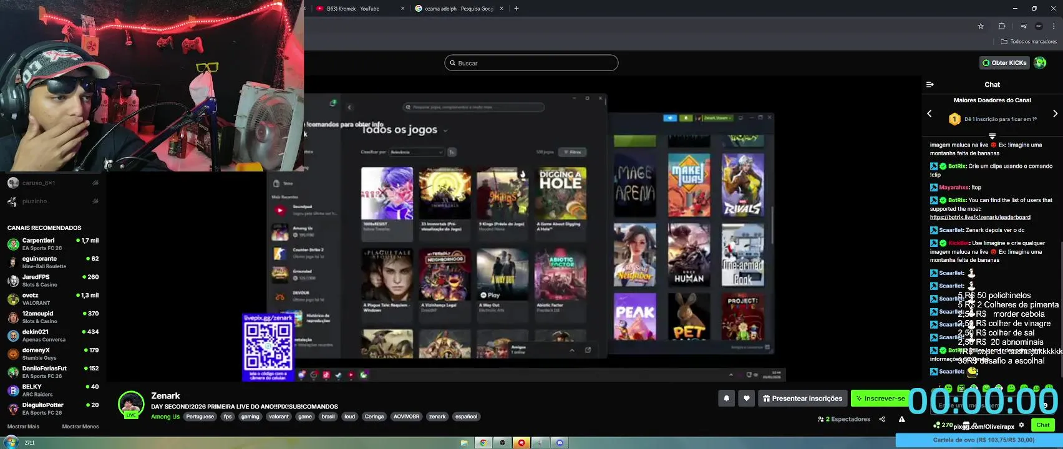This screenshot has width=1063, height=449.
Task: Select the brasil tag
Action: coord(328,417)
